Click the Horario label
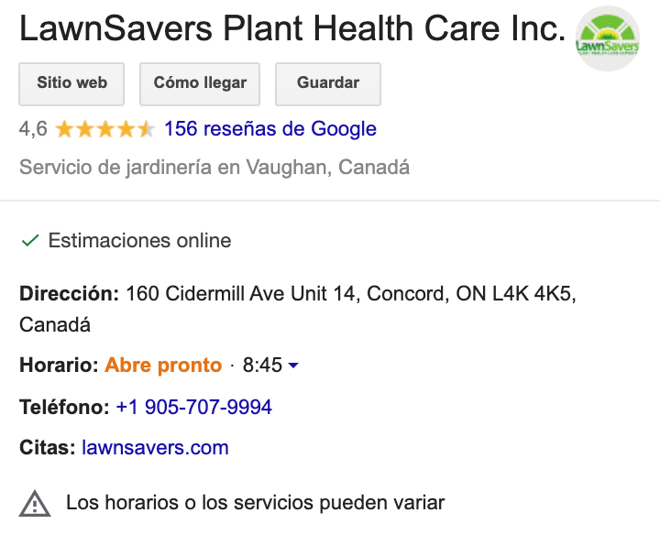This screenshot has height=535, width=660. point(59,366)
